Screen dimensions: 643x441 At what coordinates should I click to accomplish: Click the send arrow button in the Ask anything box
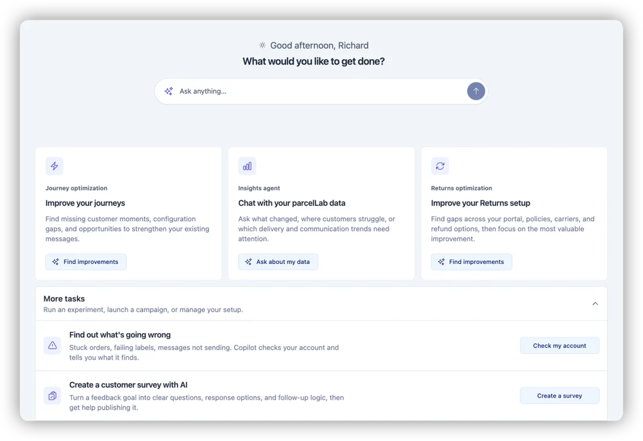point(476,91)
